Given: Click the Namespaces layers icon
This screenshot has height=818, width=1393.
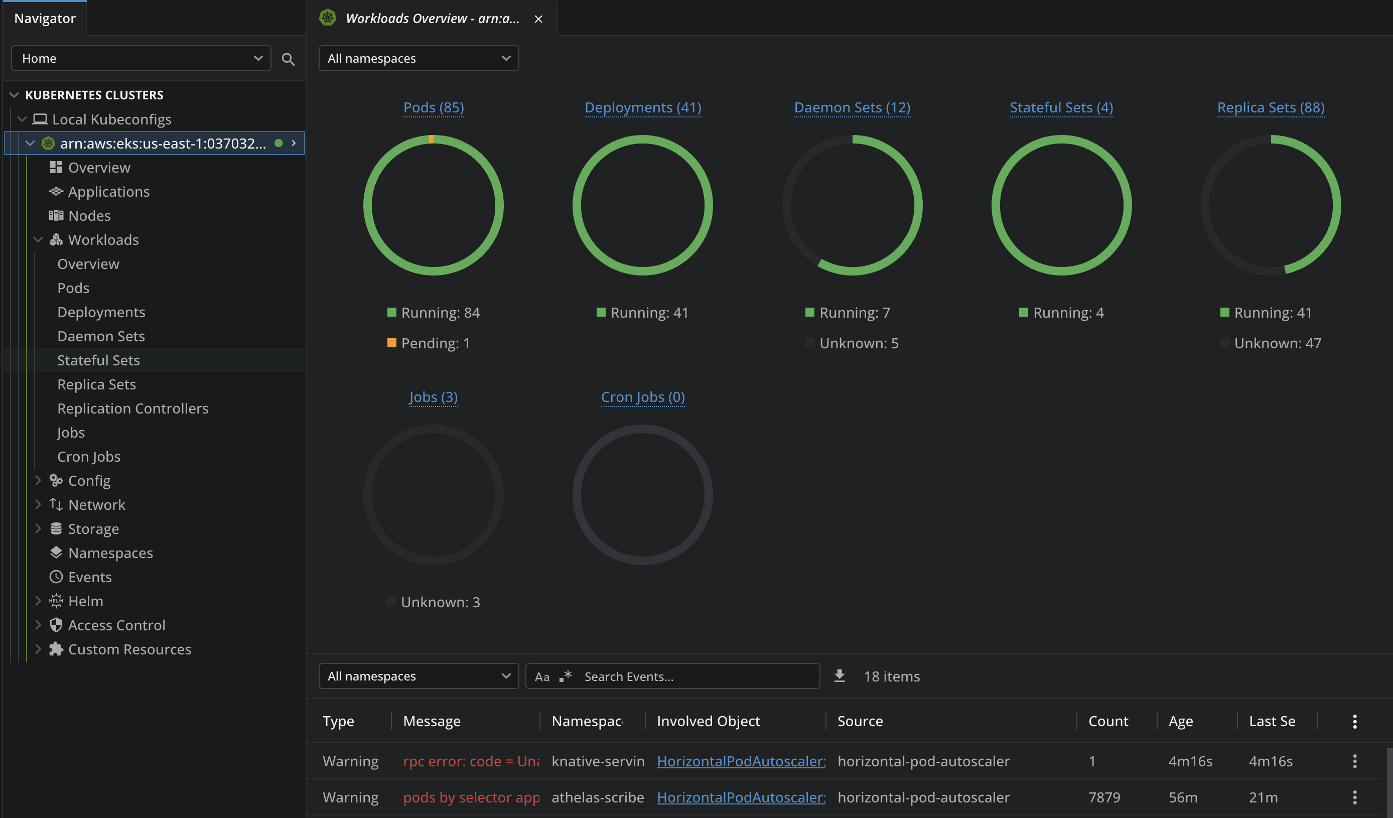Looking at the screenshot, I should [56, 553].
